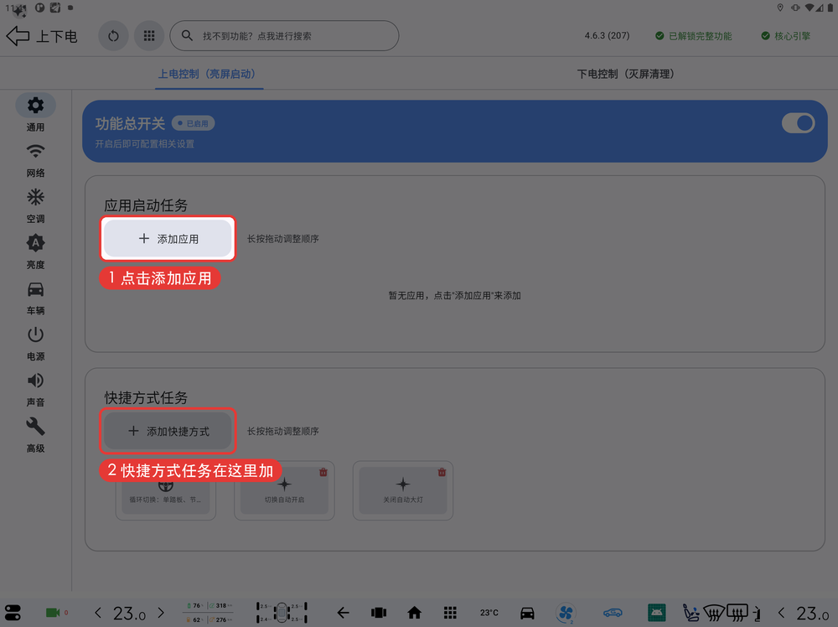Open 亮度 brightness section
Viewport: 838px width, 627px height.
click(36, 251)
